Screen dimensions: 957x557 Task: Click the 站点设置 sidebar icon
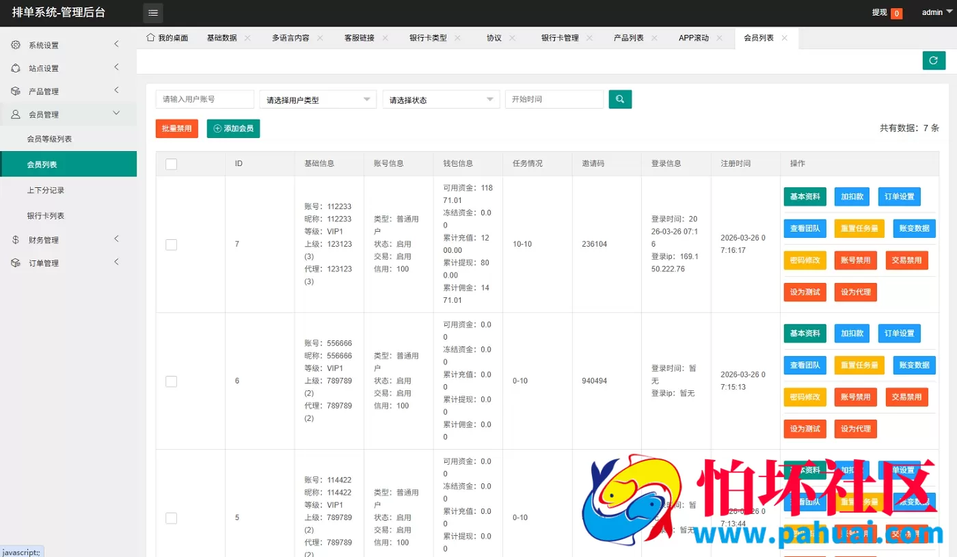[16, 68]
